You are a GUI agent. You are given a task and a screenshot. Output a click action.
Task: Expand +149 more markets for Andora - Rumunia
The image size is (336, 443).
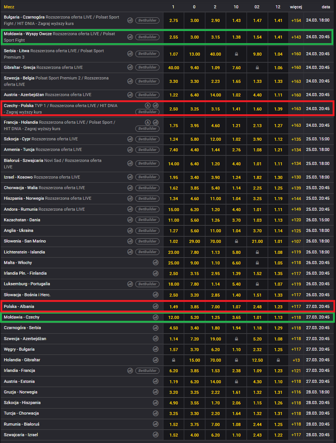click(296, 209)
